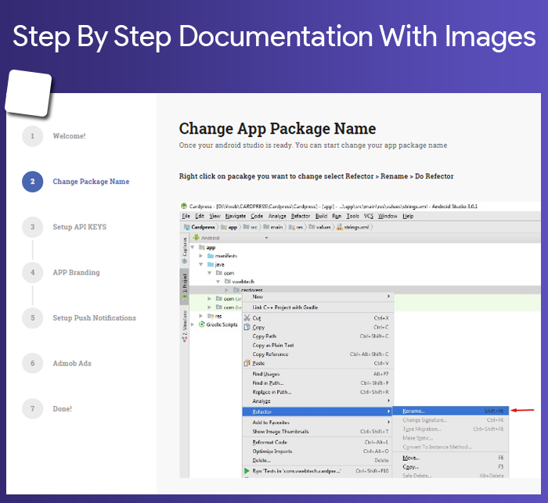Click the Android robot icon in project view
Viewport: 548px width, 503px height.
196,238
